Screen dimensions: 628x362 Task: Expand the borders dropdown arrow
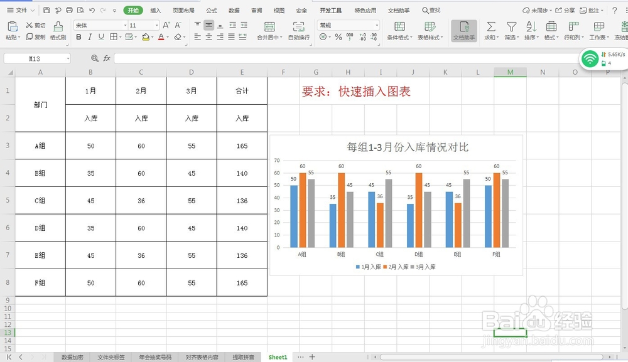click(120, 37)
